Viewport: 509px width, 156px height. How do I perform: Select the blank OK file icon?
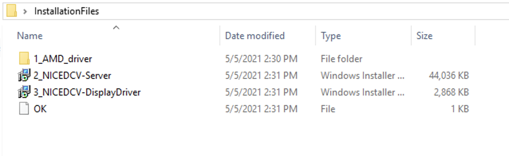point(24,109)
